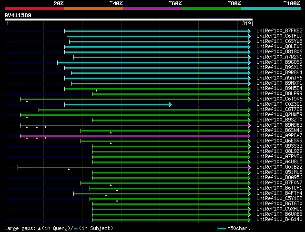Select the UniRef100_Q8L9Z9 label
Image resolution: width=305 pixels, height=232 pixels.
point(279,151)
